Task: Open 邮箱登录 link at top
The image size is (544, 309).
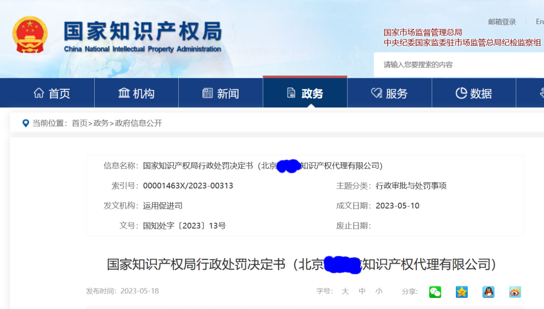Action: pos(502,22)
